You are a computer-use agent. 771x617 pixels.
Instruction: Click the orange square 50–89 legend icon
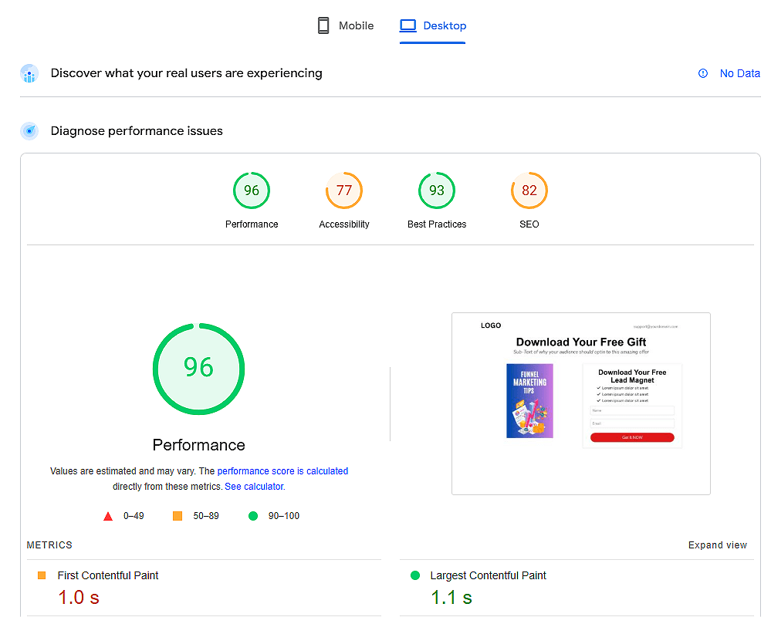[x=178, y=516]
